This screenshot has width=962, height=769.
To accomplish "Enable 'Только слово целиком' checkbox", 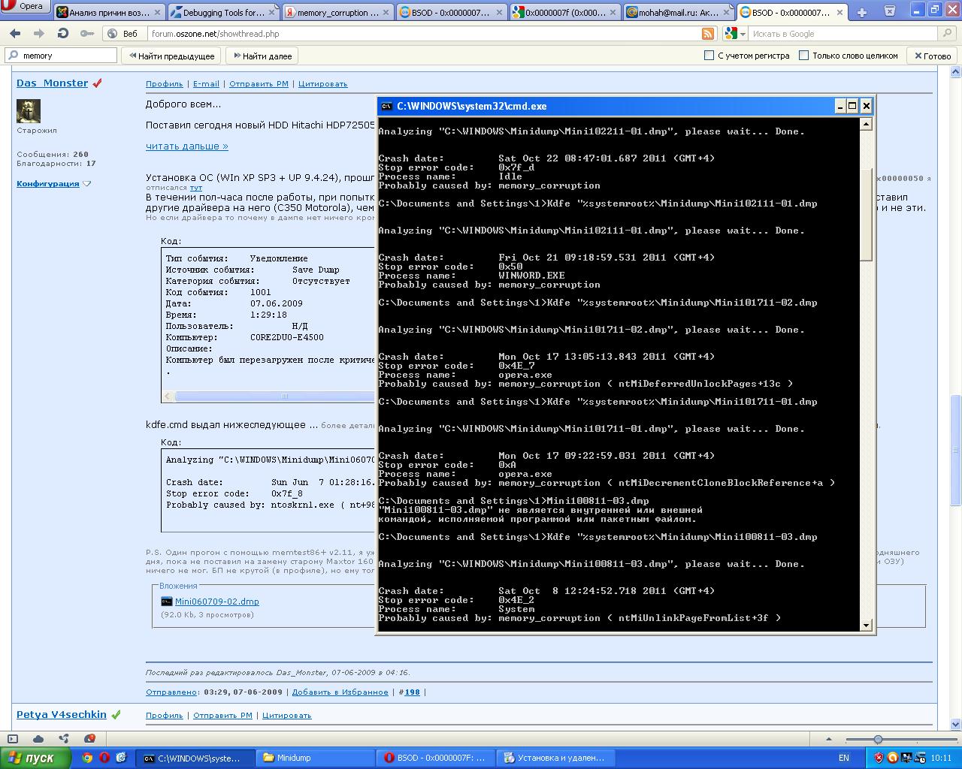I will [x=803, y=56].
